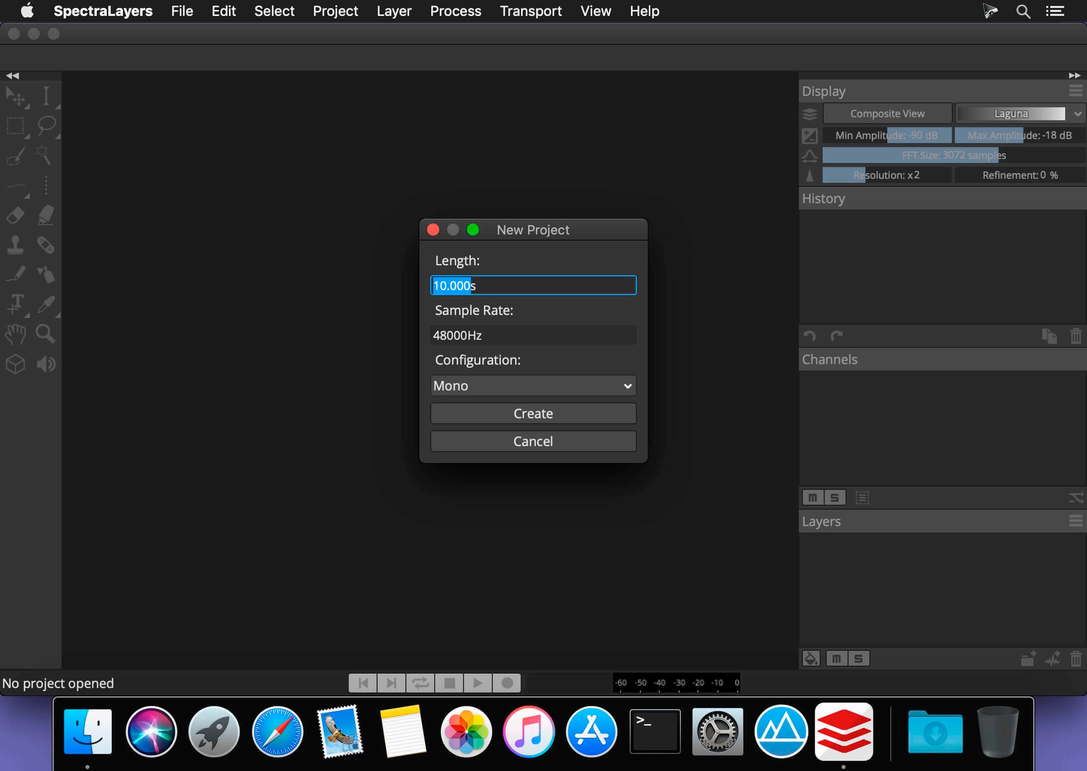Adjust the Resolution x2 slider
Screen dimensions: 1087x771
887,175
